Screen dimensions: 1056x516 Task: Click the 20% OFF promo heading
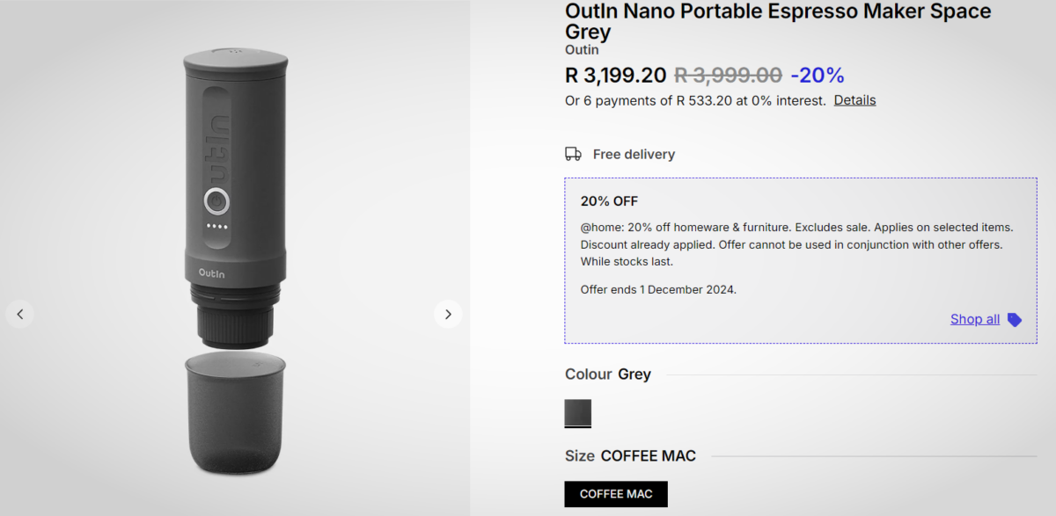[609, 201]
